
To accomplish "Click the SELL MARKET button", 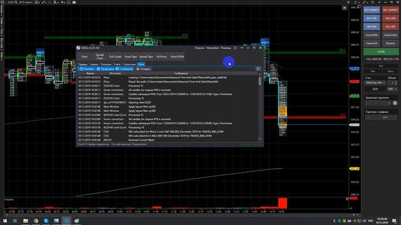I will [x=390, y=10].
